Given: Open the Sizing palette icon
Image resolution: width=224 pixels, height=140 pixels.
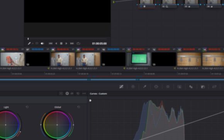Looking at the screenshot, I should [214, 87].
